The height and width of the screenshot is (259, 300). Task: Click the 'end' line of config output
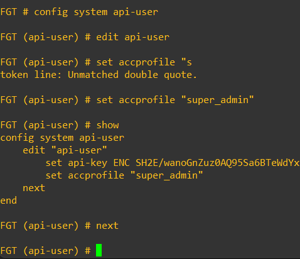9,201
